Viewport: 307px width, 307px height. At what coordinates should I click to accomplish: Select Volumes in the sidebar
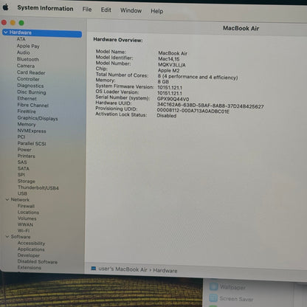27,218
